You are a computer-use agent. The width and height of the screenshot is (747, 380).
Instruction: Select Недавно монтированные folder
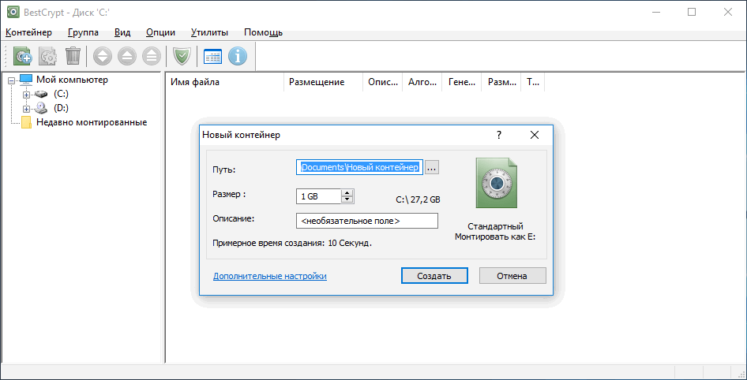click(92, 123)
